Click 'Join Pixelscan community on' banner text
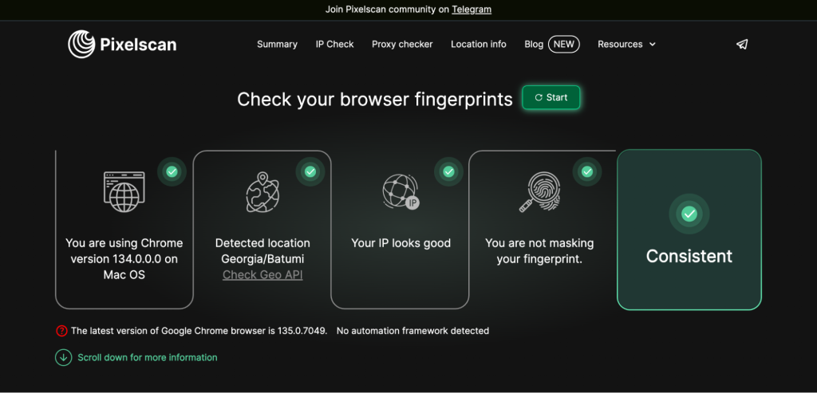The height and width of the screenshot is (393, 817). pos(387,10)
